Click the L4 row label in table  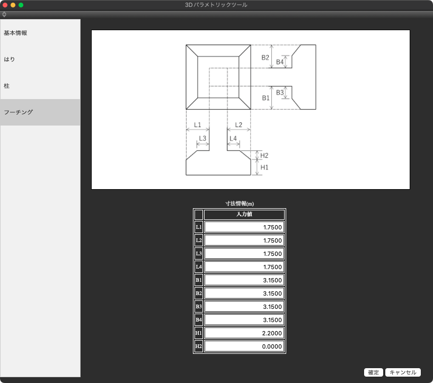[199, 267]
